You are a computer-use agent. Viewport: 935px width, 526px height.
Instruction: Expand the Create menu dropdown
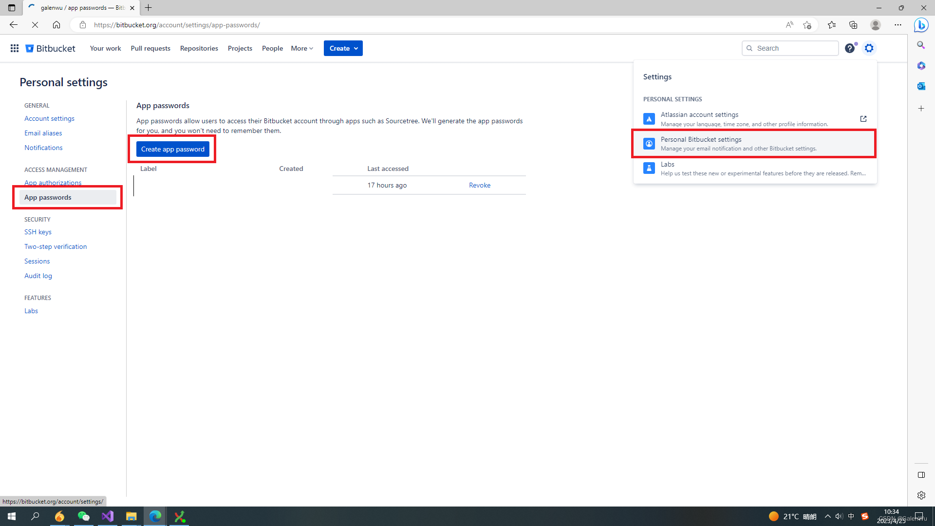(x=343, y=48)
